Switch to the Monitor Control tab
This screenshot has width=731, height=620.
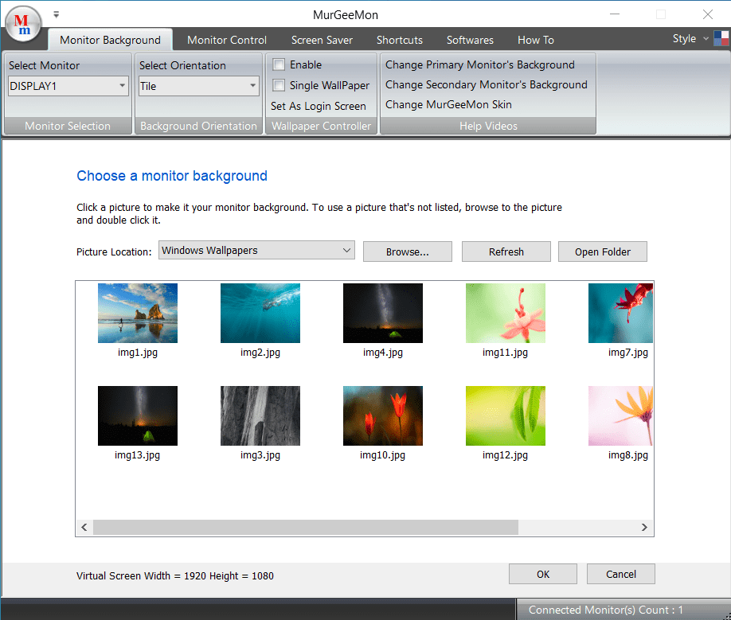(227, 40)
